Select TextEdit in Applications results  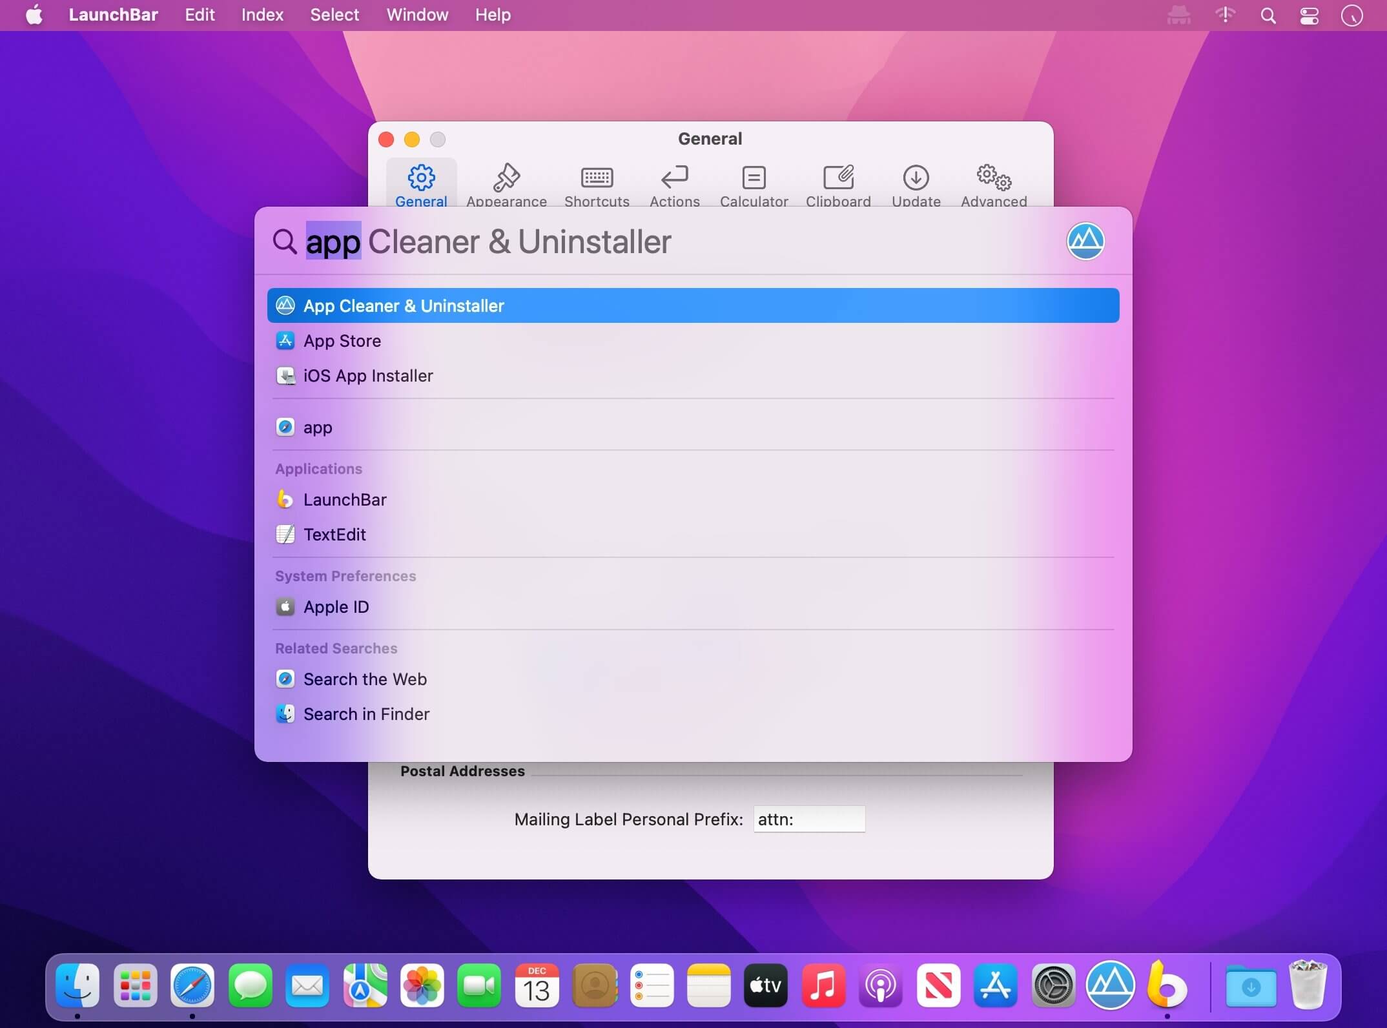[x=693, y=534]
